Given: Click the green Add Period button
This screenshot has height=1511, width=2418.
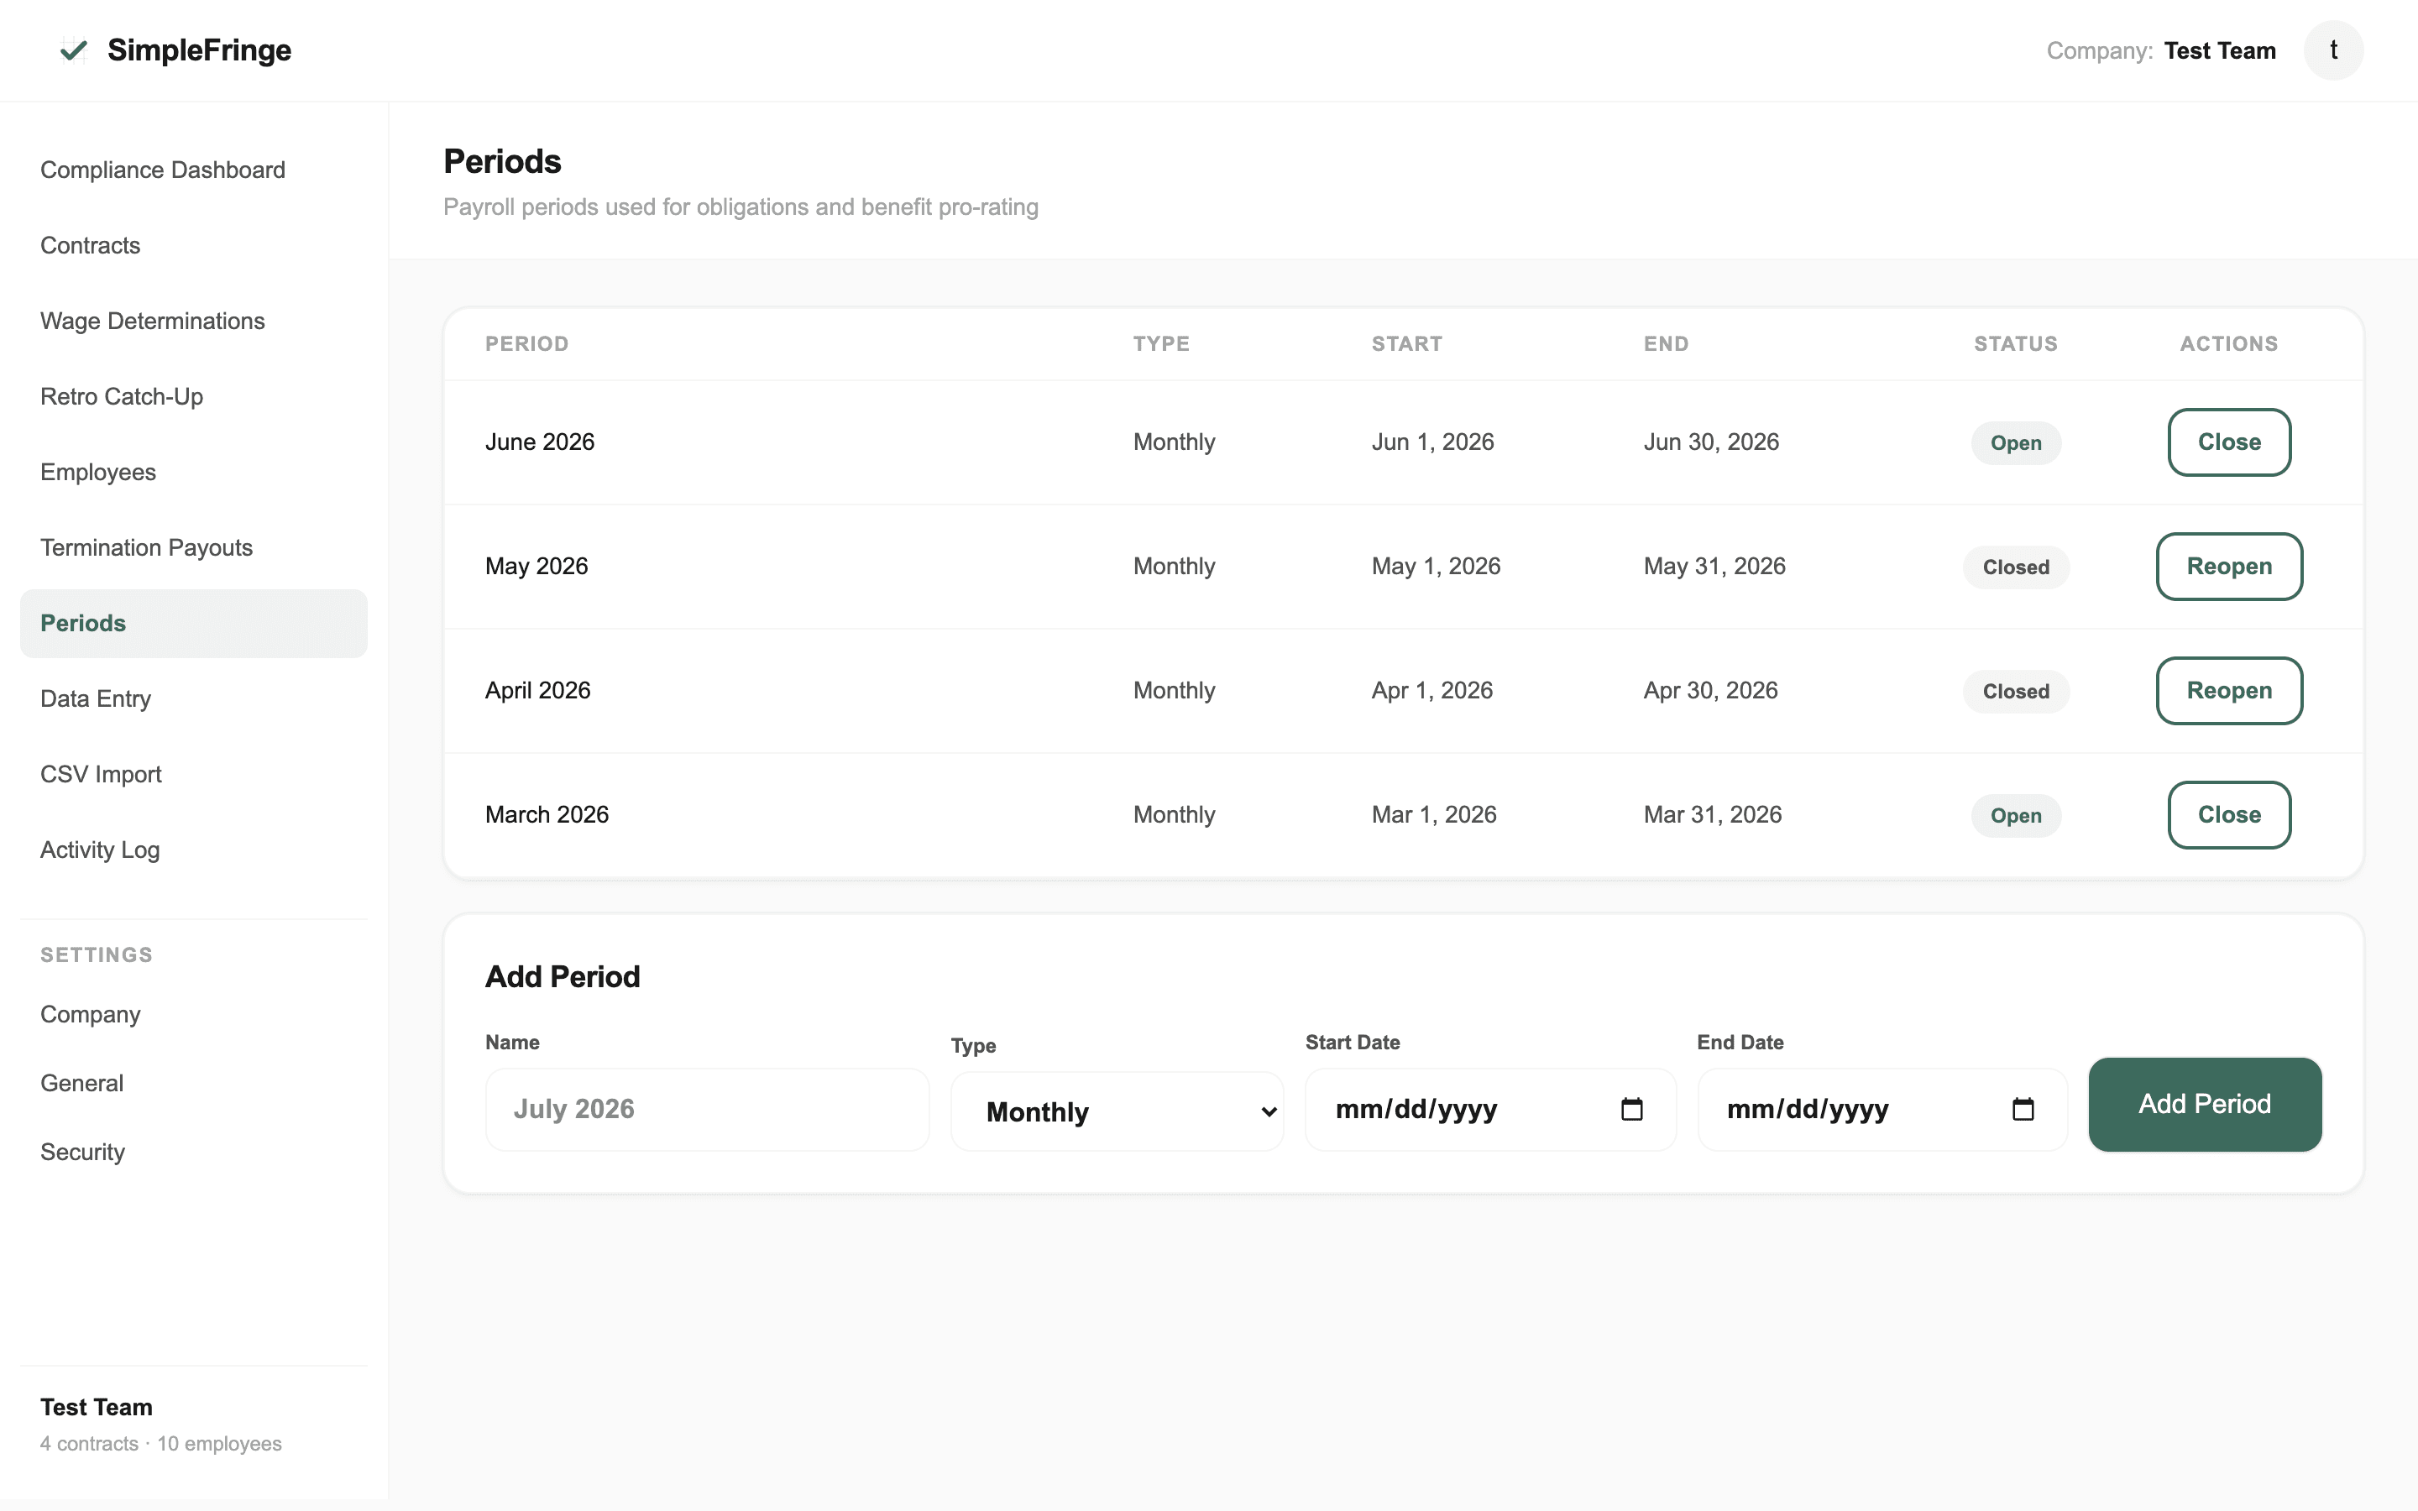Looking at the screenshot, I should coord(2204,1104).
